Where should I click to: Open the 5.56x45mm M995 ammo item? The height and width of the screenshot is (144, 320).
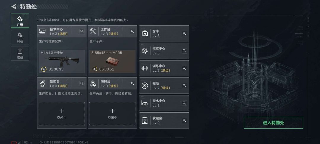pyautogui.click(x=112, y=61)
